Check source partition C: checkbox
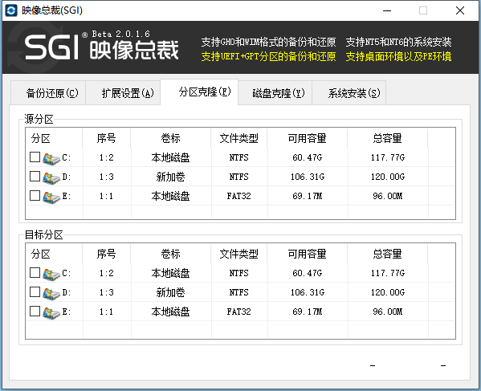This screenshot has width=481, height=391. (x=35, y=157)
